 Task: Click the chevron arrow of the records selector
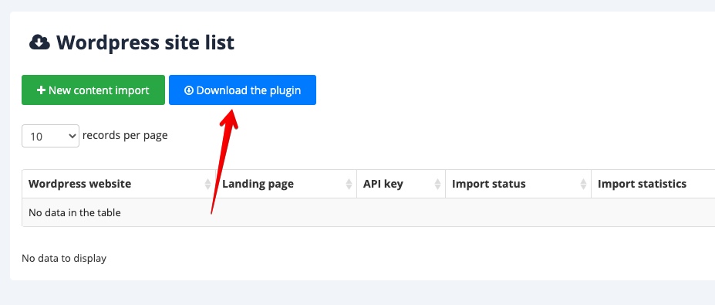coord(72,136)
